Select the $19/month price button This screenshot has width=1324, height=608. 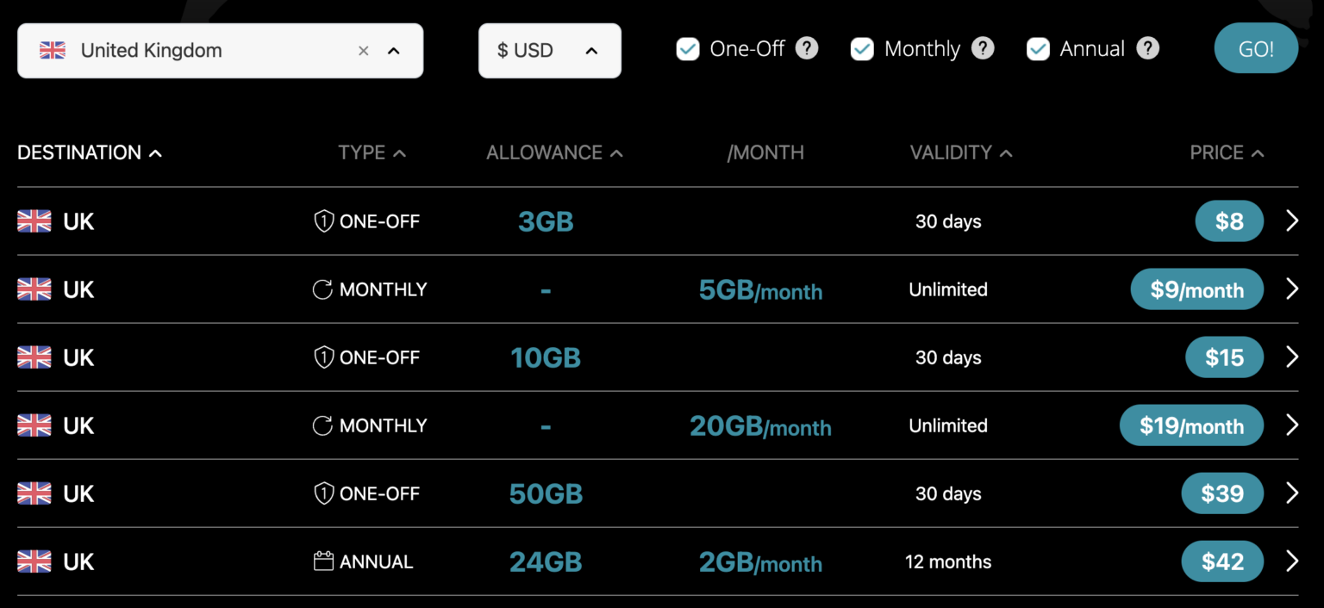point(1192,425)
